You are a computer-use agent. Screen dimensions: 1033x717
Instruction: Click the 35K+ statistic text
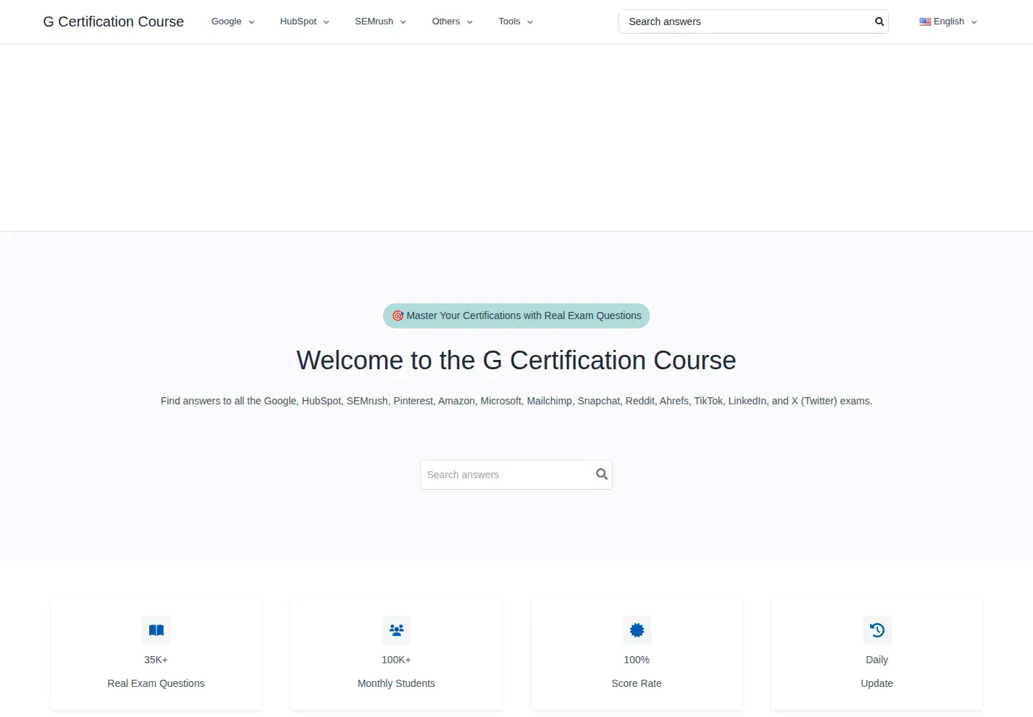click(x=156, y=660)
